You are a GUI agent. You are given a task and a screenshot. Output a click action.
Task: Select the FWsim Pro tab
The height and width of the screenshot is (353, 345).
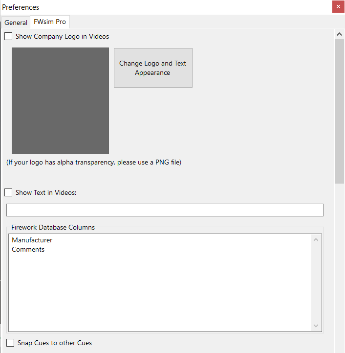(50, 22)
